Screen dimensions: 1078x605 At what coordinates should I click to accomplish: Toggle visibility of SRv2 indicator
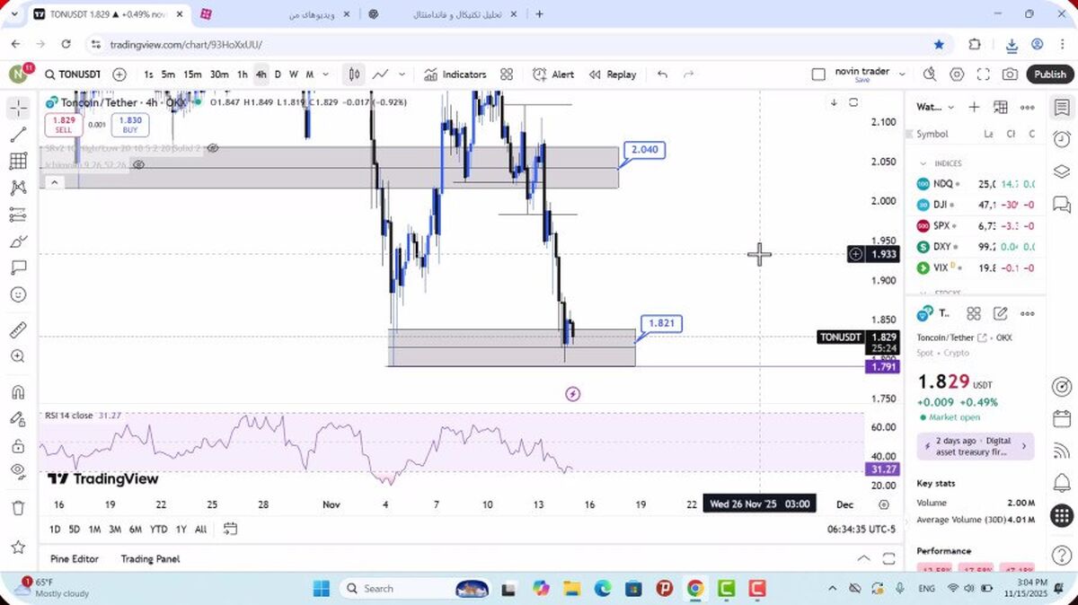coord(213,148)
